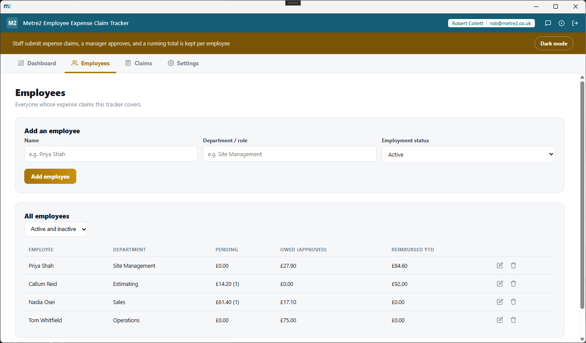The width and height of the screenshot is (586, 343).
Task: Click the EMPLOYEE column header
Action: tap(41, 250)
